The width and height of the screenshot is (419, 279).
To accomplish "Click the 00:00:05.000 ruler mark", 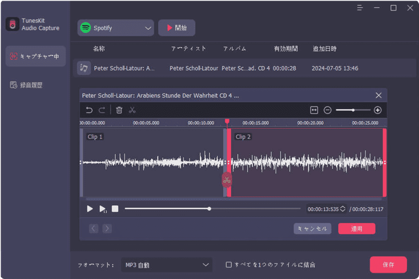I will coord(146,123).
